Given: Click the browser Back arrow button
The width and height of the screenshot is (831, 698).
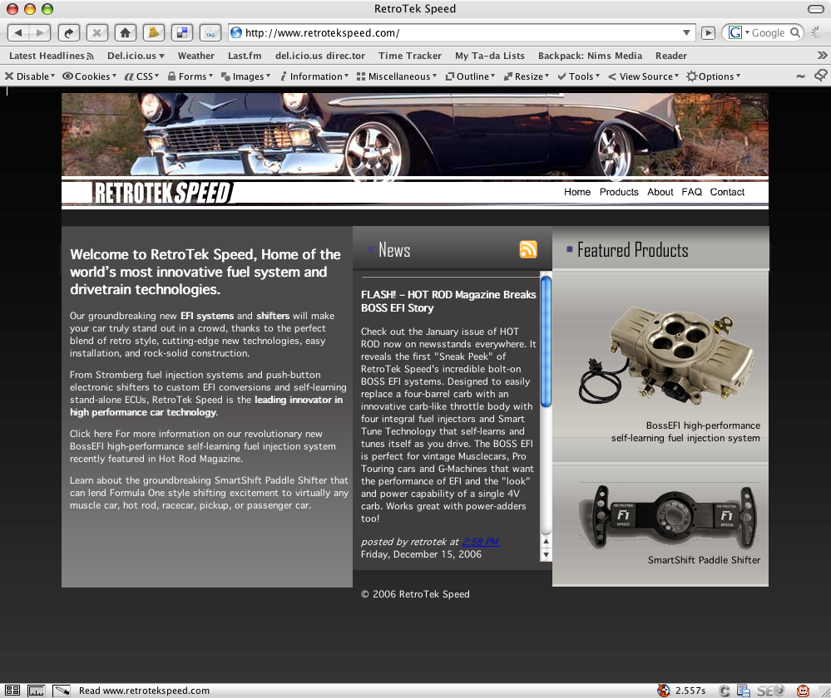Looking at the screenshot, I should coord(18,33).
